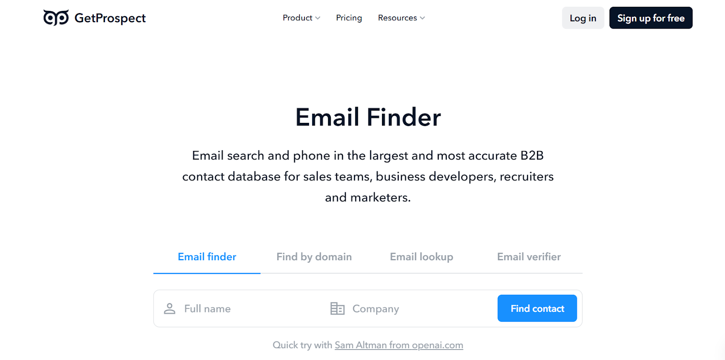Click Sign up for free
Viewport: 725px width, 360px height.
click(x=651, y=18)
